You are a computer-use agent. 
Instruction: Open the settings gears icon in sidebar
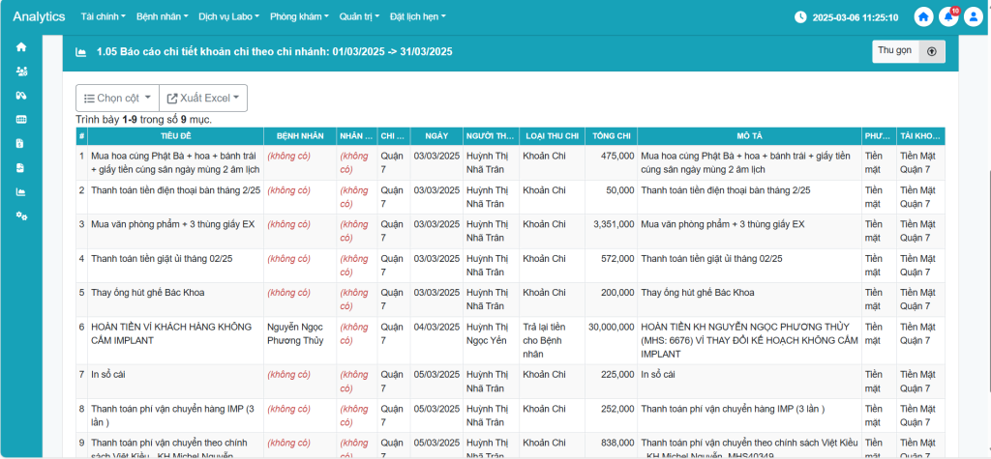pyautogui.click(x=21, y=215)
